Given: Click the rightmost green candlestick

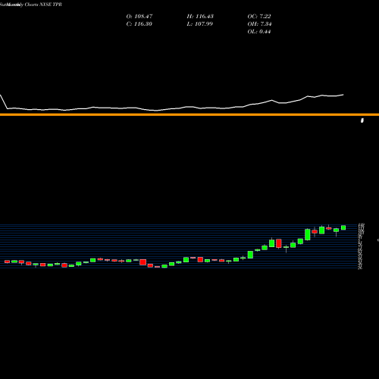Looking at the screenshot, I should pos(343,227).
